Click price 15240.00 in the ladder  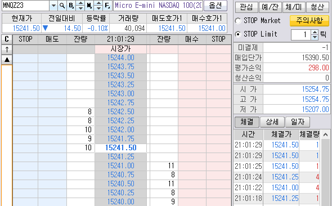pyautogui.click(x=120, y=201)
